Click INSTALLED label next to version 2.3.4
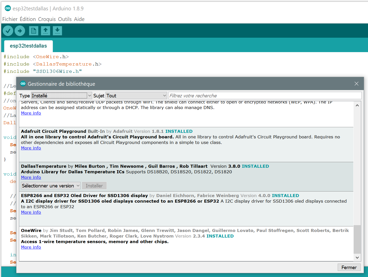This screenshot has width=368, height=277. [x=220, y=236]
